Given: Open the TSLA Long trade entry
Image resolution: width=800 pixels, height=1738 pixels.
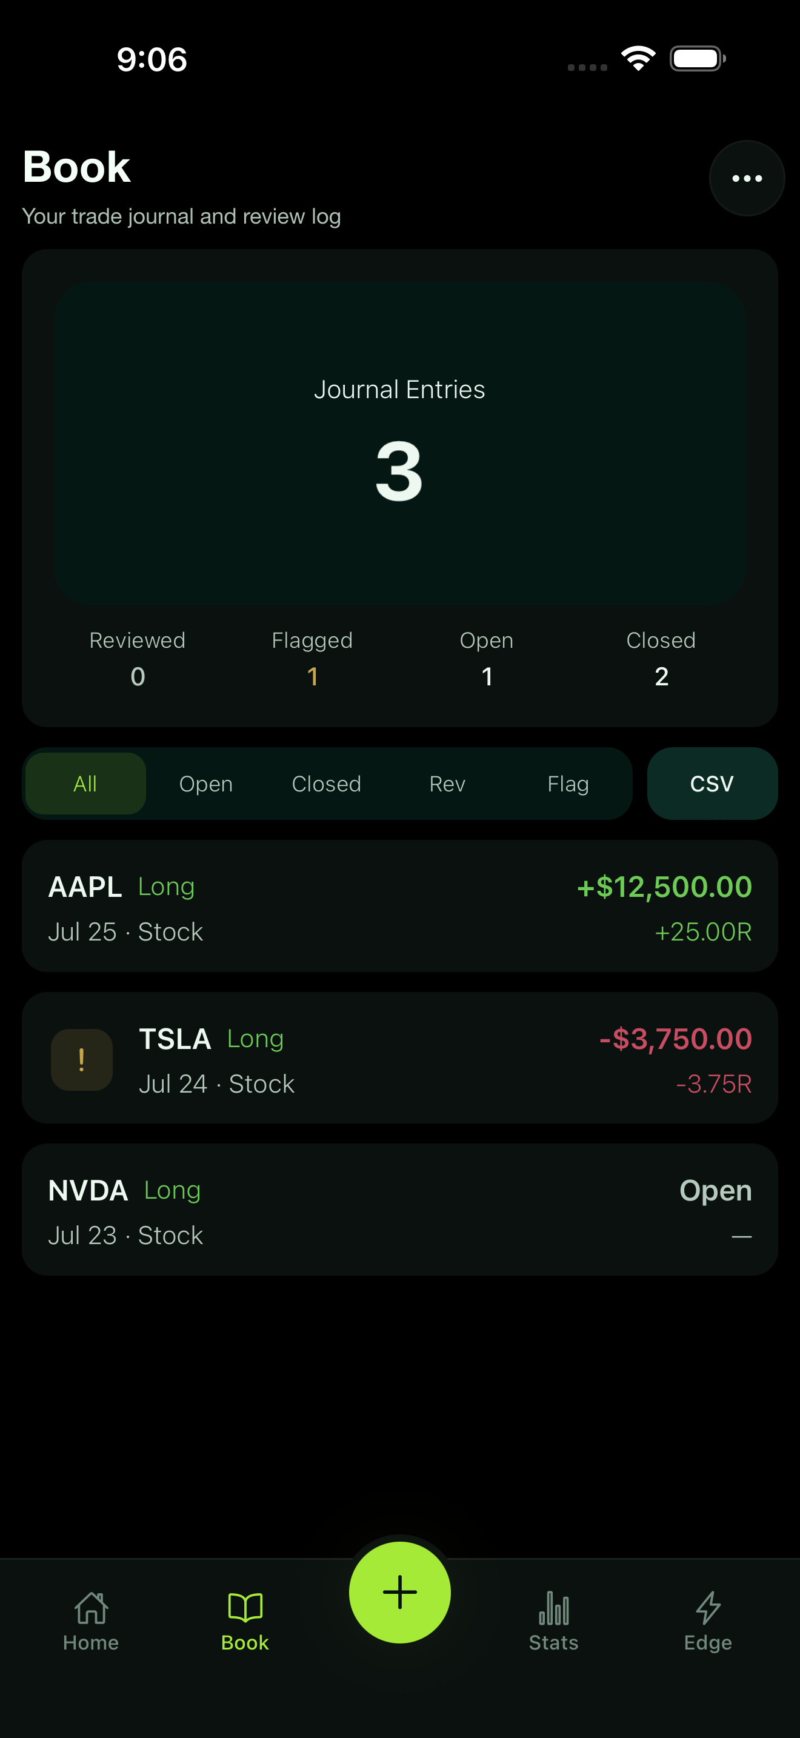Looking at the screenshot, I should pyautogui.click(x=400, y=1057).
